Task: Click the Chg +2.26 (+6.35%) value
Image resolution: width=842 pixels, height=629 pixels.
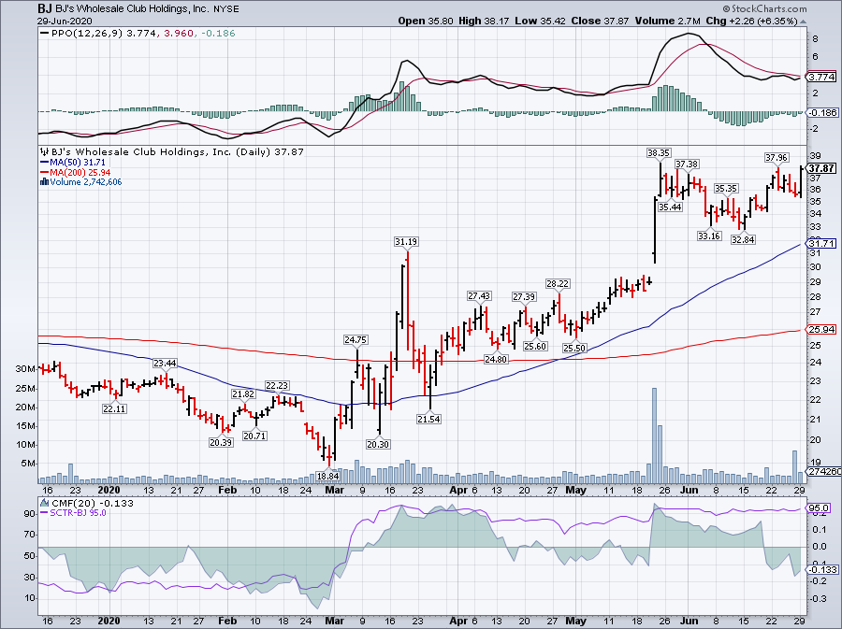Action: pyautogui.click(x=751, y=21)
